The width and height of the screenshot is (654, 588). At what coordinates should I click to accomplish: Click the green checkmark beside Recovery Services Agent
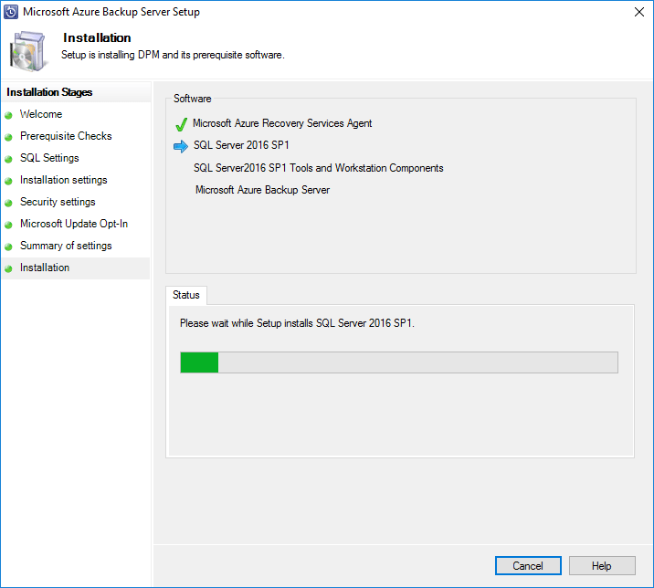181,124
